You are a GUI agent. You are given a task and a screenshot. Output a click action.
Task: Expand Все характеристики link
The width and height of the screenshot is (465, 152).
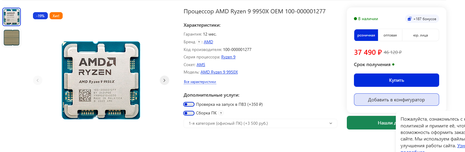(200, 82)
